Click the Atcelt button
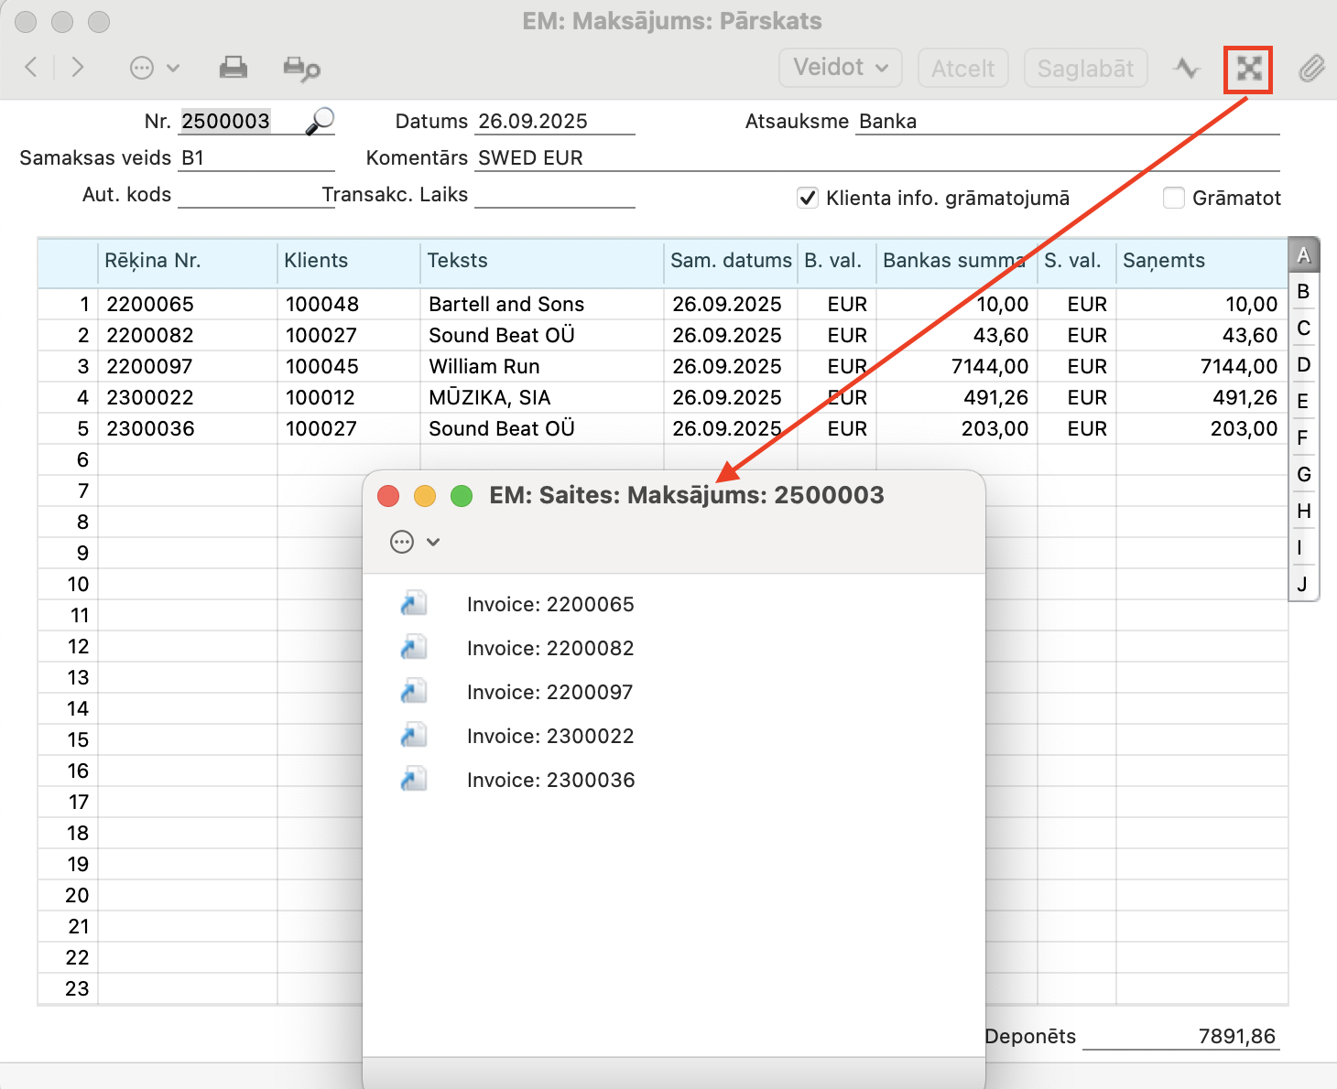The width and height of the screenshot is (1337, 1089). [962, 69]
